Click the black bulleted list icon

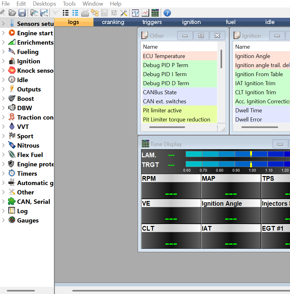(66, 13)
